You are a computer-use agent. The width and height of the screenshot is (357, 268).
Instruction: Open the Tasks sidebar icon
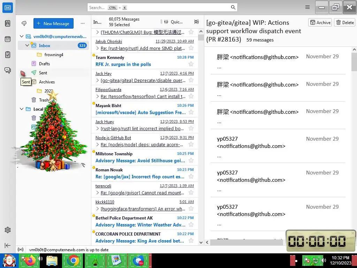tap(8, 55)
